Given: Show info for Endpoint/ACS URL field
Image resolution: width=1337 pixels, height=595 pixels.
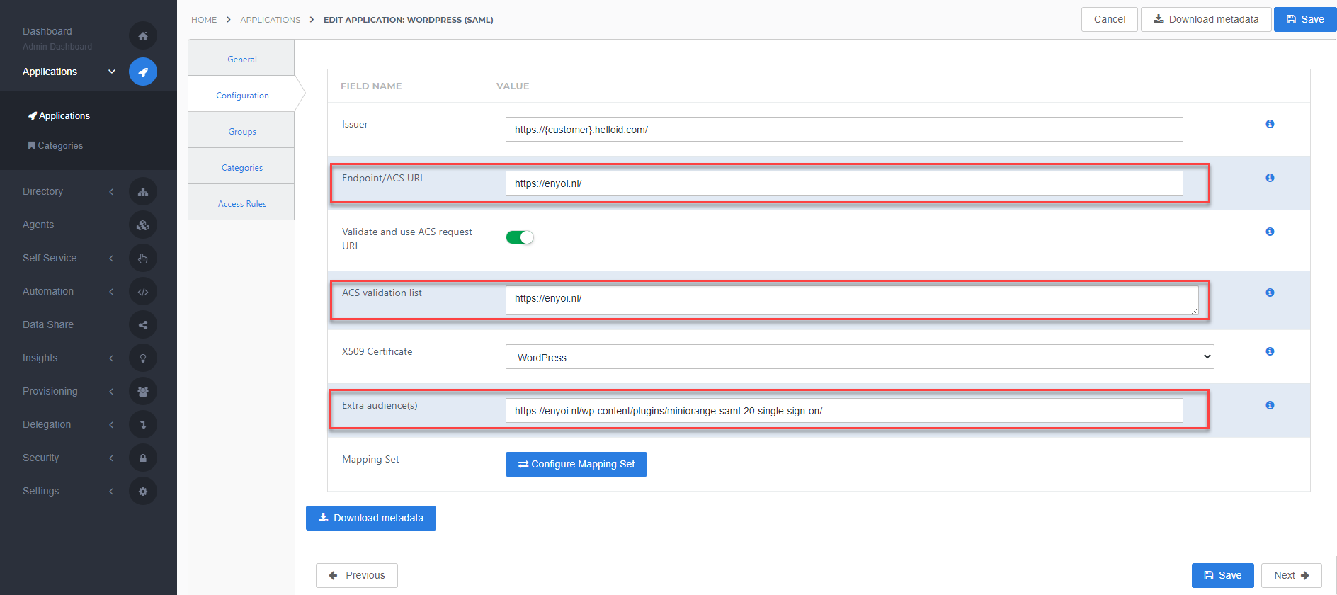Looking at the screenshot, I should pos(1270,178).
